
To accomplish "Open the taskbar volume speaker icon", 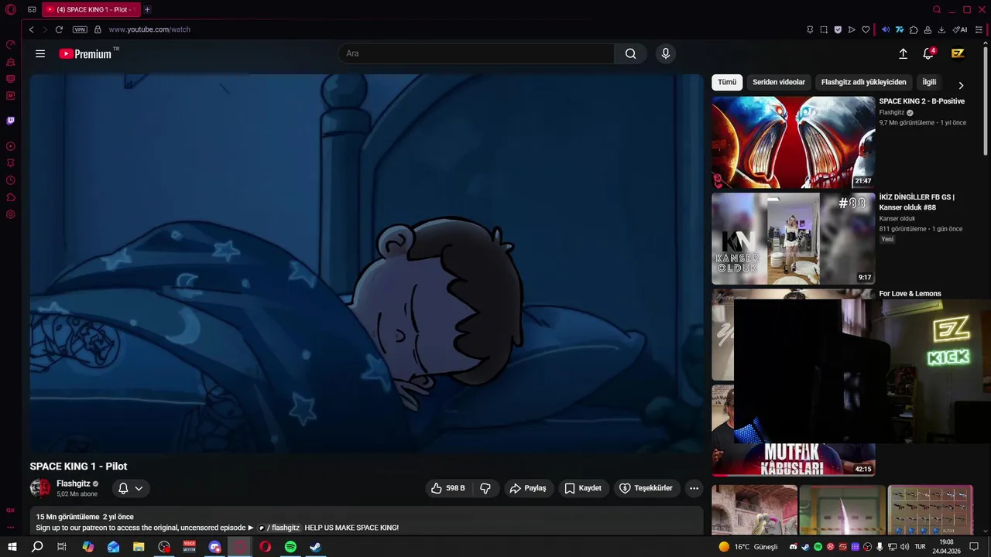I will [x=905, y=547].
